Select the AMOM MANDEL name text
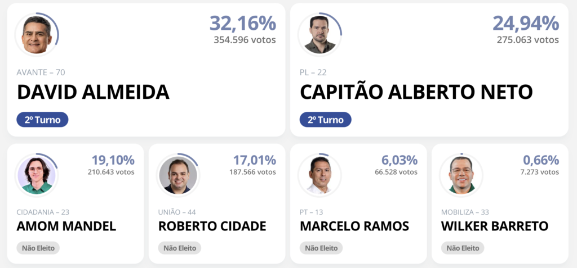Screen dimensions: 577x268 (x=66, y=226)
